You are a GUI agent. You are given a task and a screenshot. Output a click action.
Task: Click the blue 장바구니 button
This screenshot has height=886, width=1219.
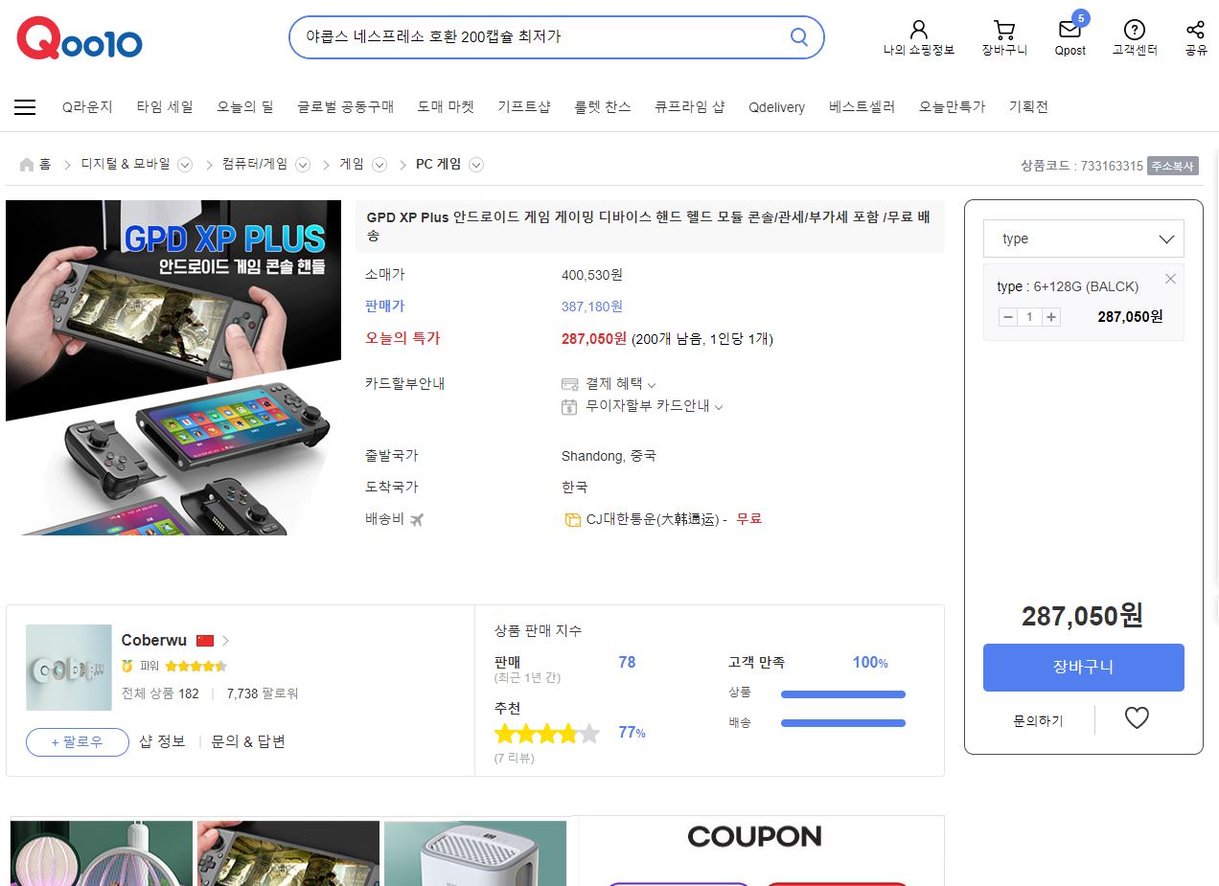[x=1083, y=668]
